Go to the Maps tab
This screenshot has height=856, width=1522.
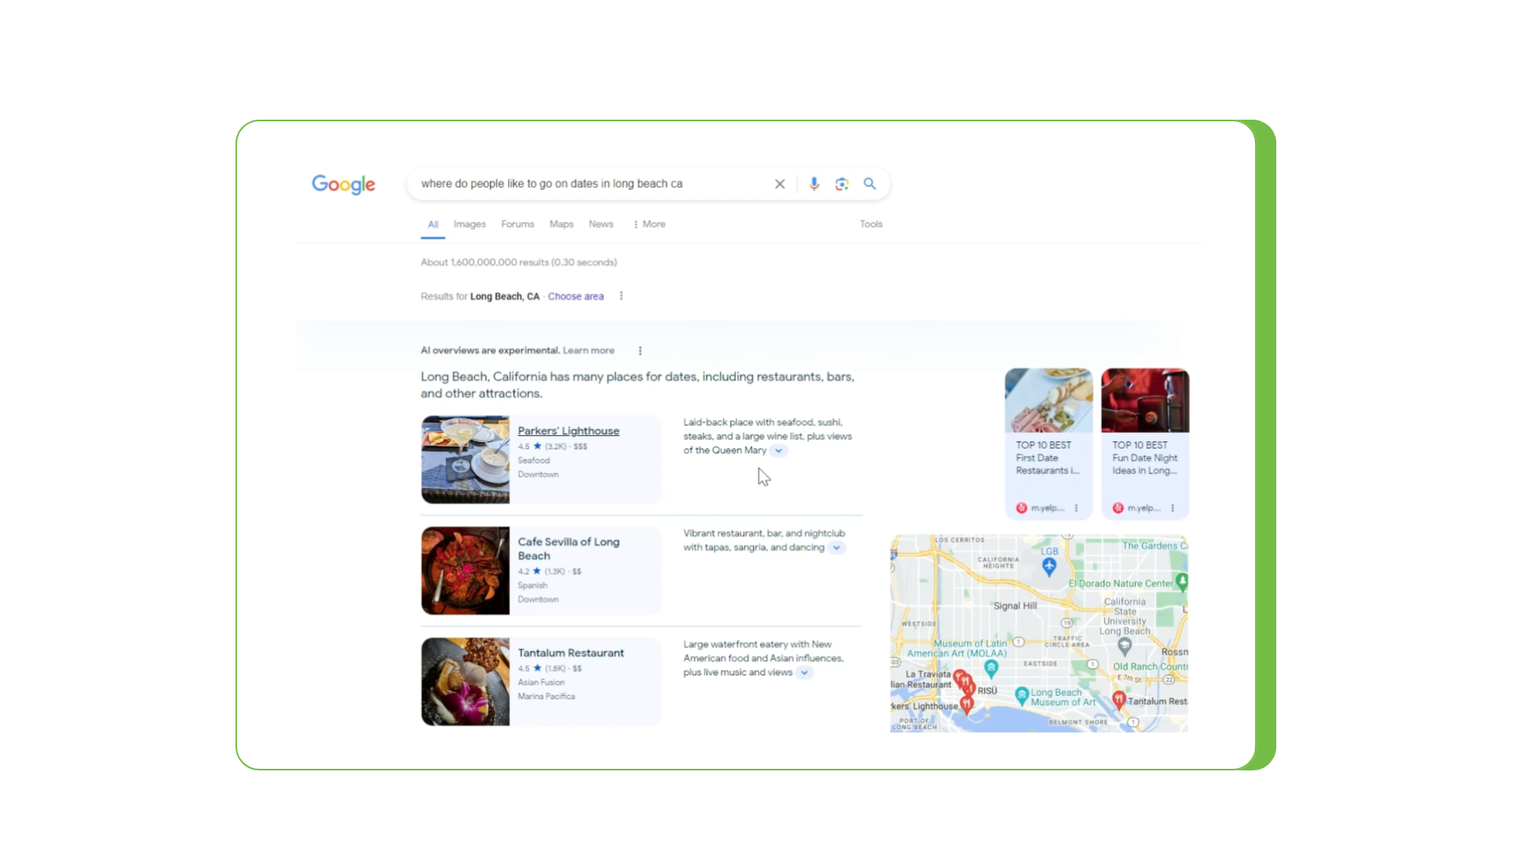pyautogui.click(x=561, y=224)
